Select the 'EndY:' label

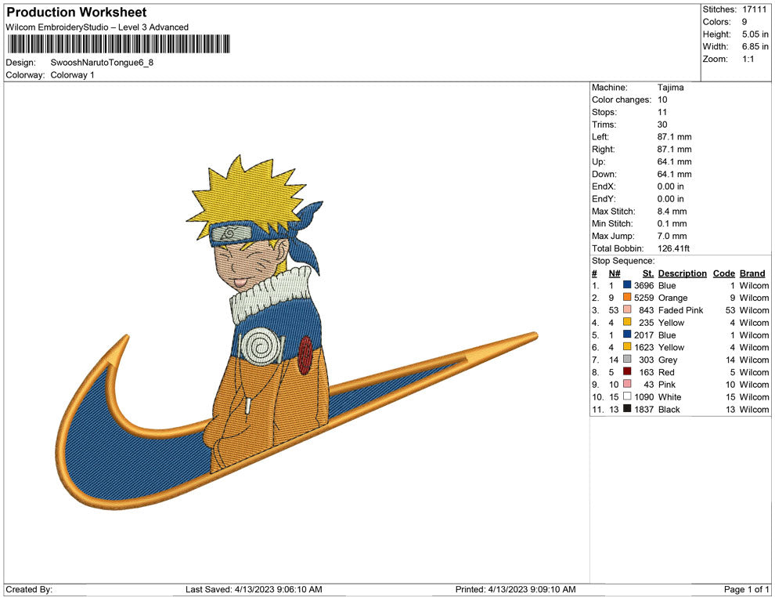(604, 199)
